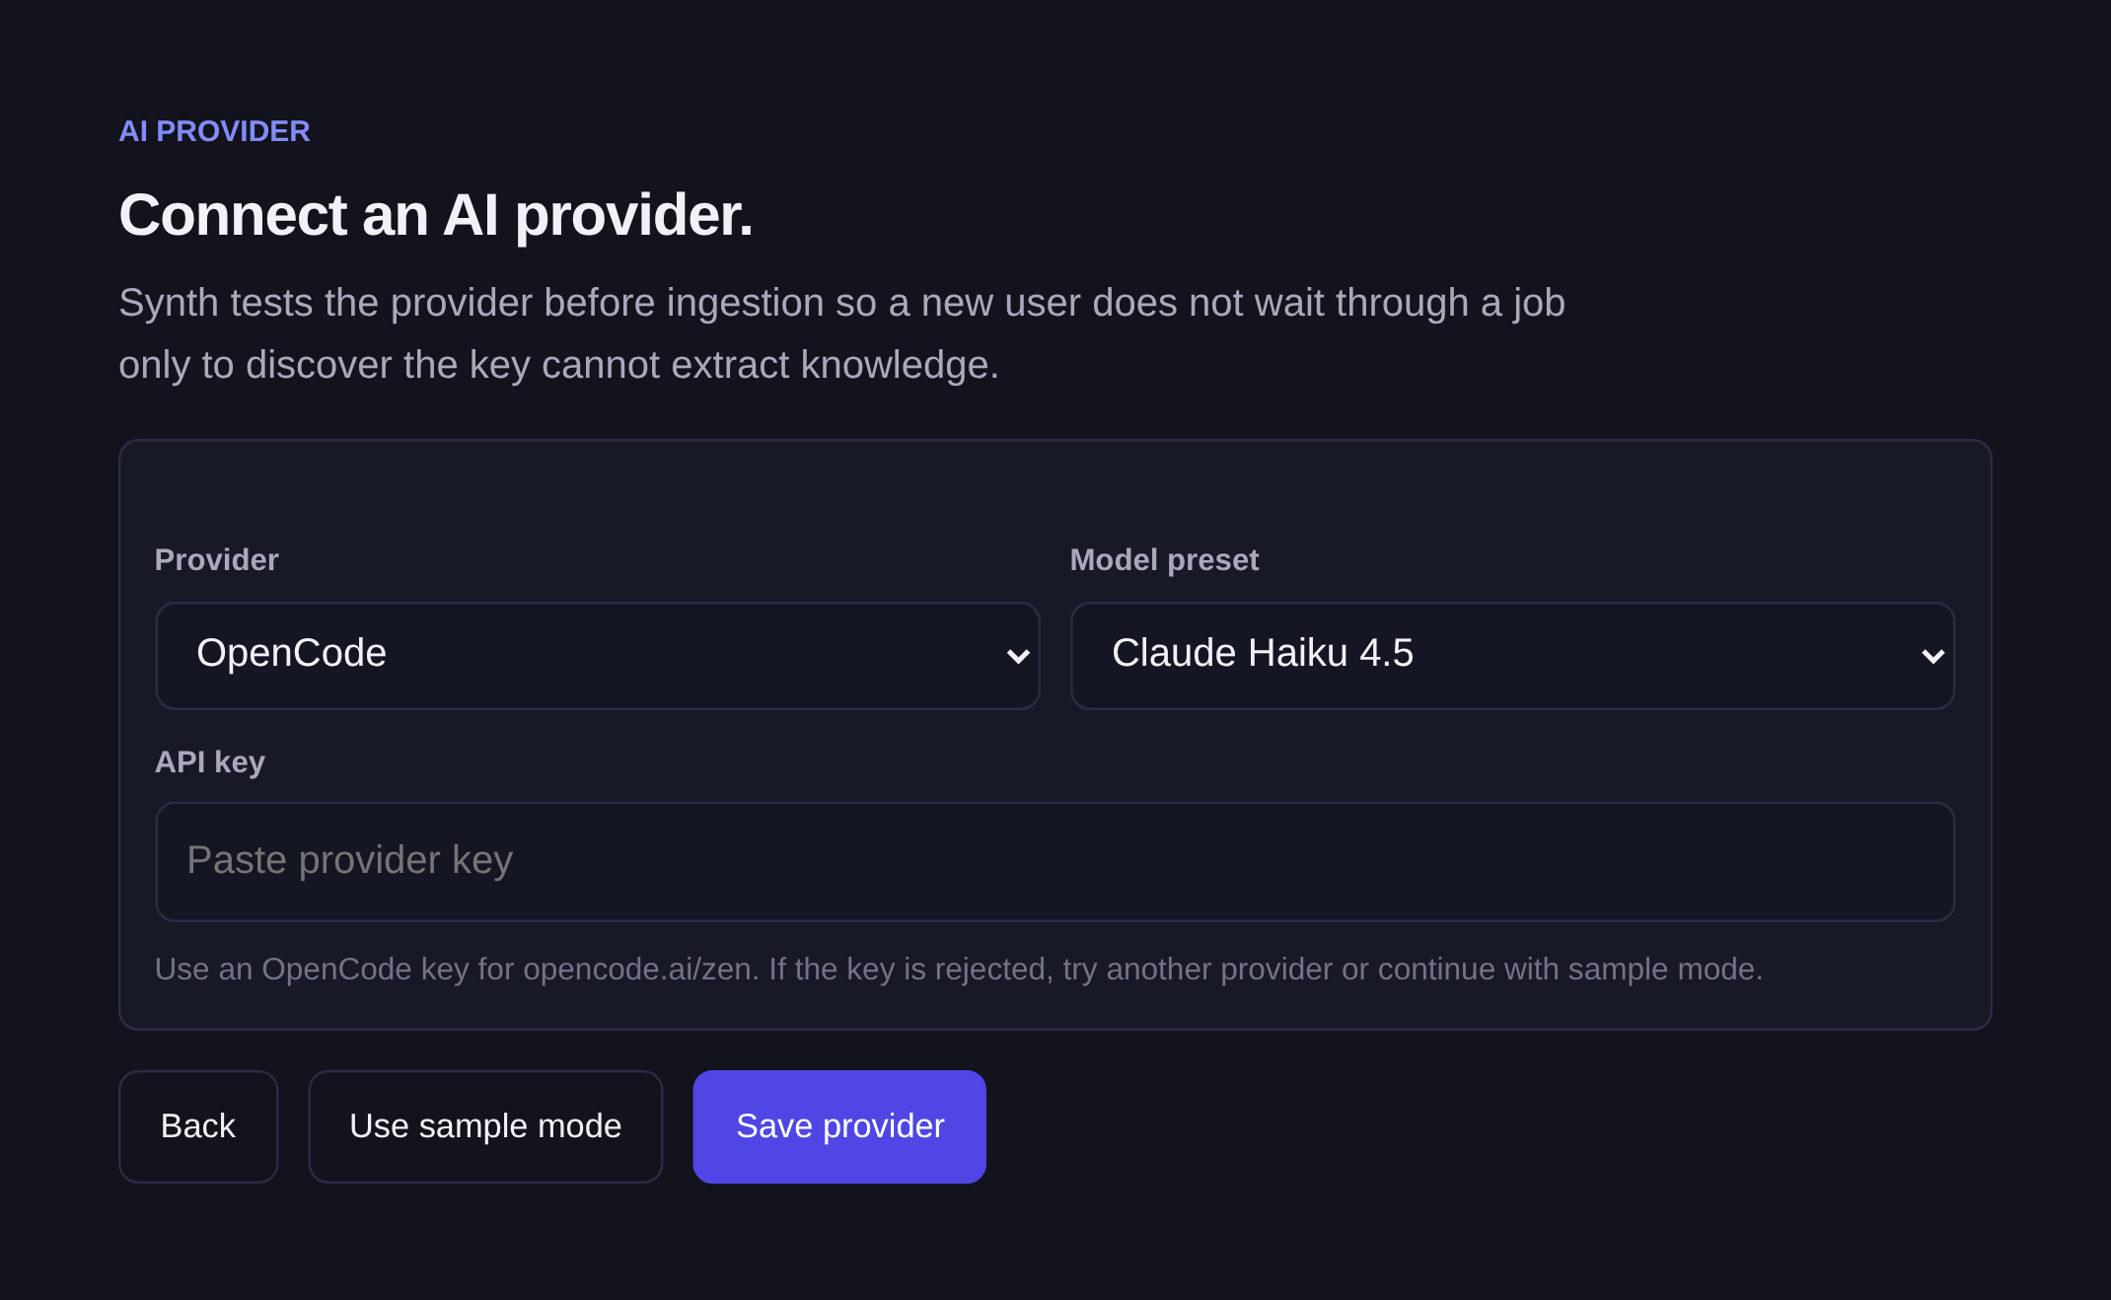Open the Provider dropdown showing OpenCode
Screen dimensions: 2111x1300
(x=598, y=655)
